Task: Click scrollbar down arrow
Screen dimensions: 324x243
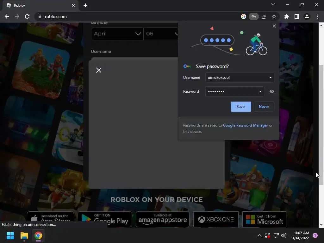Action: click(x=321, y=225)
